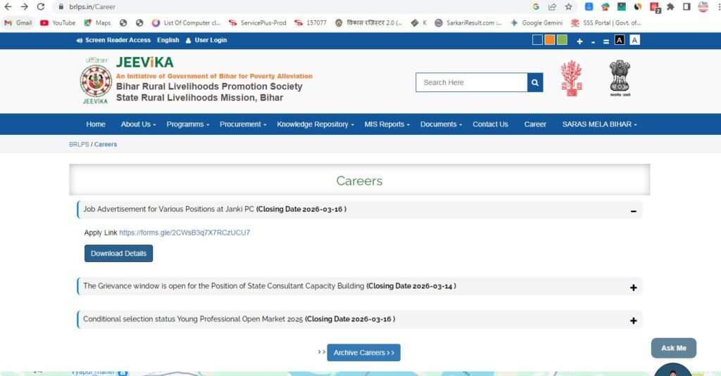The width and height of the screenshot is (721, 376).
Task: Collapse the Janki PC job advertisement
Action: [633, 210]
